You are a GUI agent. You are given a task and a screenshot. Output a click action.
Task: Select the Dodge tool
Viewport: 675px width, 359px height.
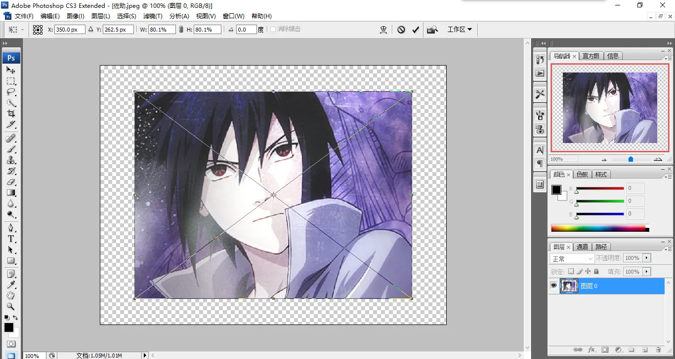tap(11, 215)
